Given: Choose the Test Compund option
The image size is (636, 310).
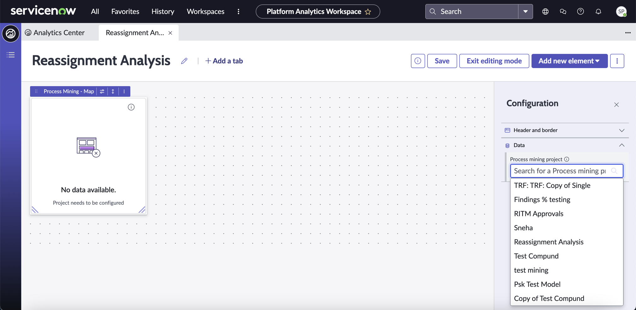Looking at the screenshot, I should pos(567,256).
